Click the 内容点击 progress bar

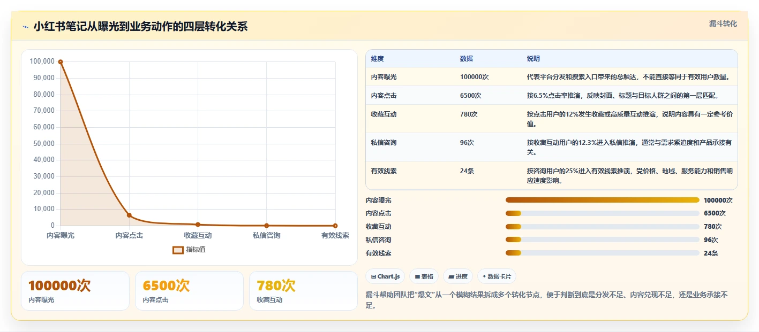pos(603,213)
